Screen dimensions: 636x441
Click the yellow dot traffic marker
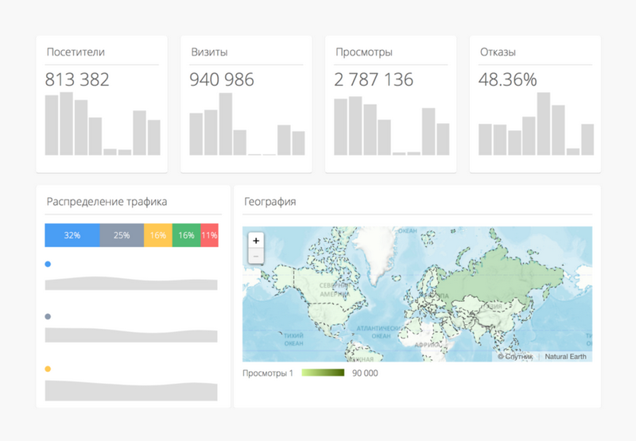[x=48, y=369]
